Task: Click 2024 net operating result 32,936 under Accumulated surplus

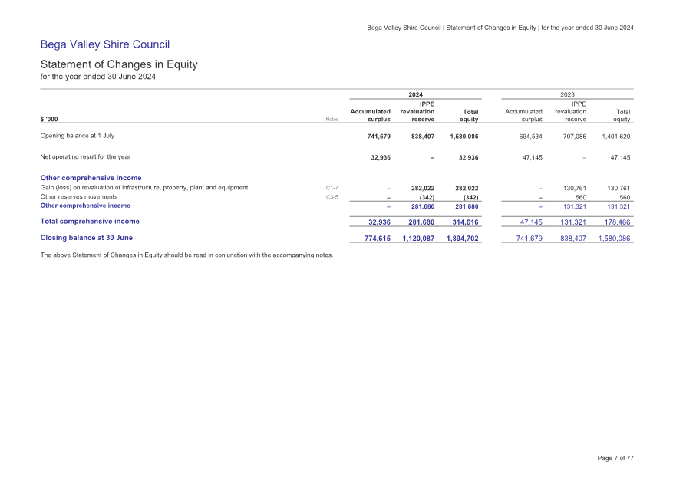Action: (381, 157)
